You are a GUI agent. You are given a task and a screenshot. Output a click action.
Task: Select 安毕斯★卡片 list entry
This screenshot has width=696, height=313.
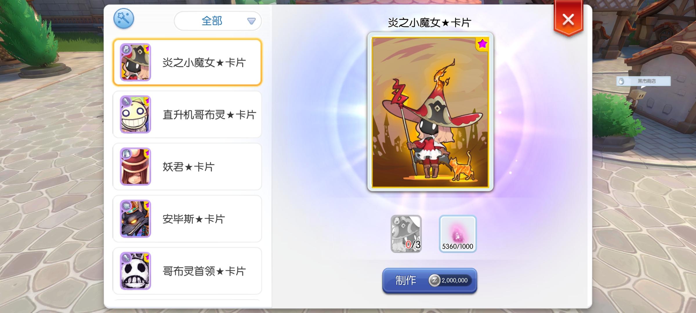click(187, 219)
